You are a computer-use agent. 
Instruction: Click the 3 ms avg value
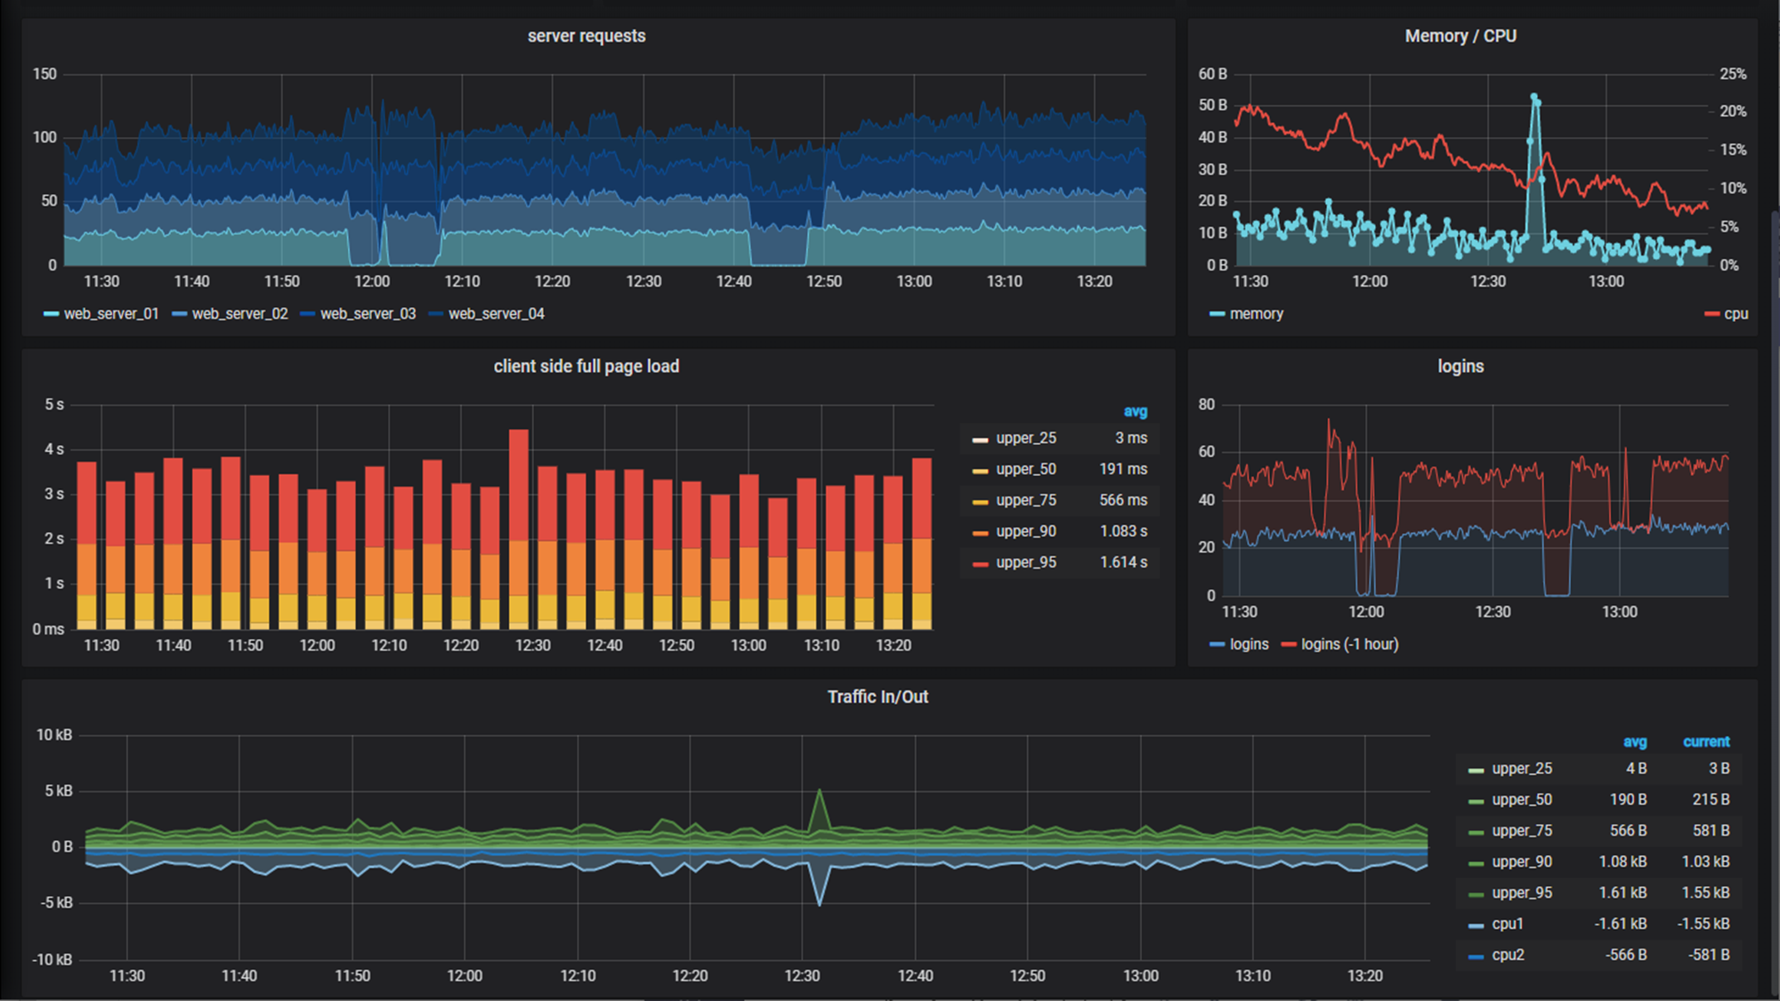(1131, 439)
